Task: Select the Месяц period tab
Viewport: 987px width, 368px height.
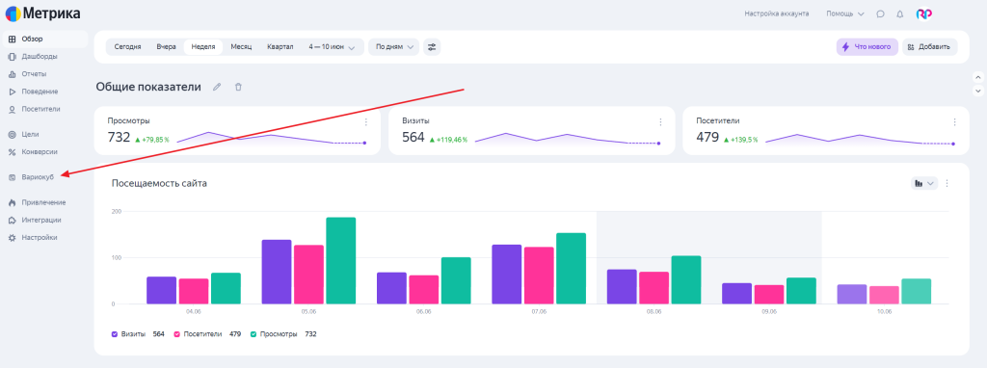Action: pos(241,47)
